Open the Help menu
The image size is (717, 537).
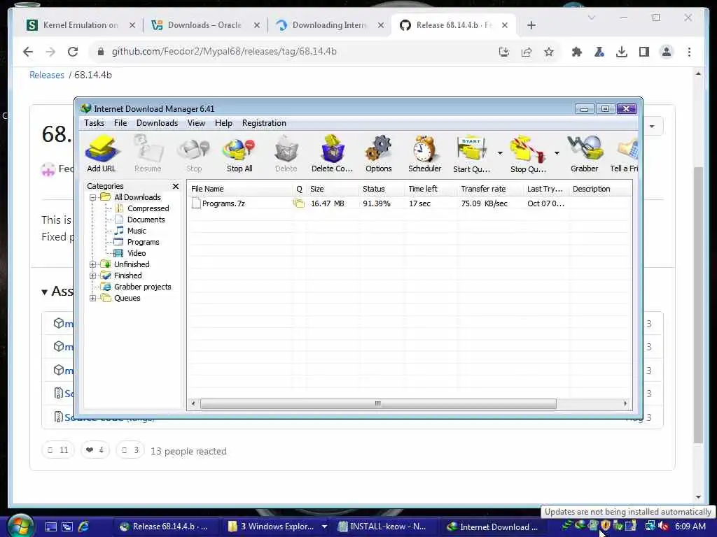tap(223, 123)
